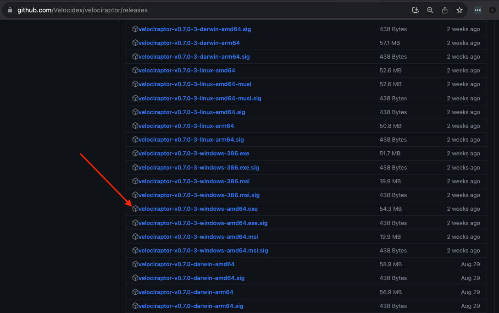Click the 56.9 MB size value
The width and height of the screenshot is (499, 313).
390,292
